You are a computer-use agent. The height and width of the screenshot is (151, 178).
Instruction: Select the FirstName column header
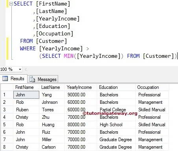[26, 87]
